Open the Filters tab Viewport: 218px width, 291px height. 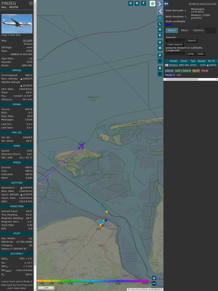point(184,30)
